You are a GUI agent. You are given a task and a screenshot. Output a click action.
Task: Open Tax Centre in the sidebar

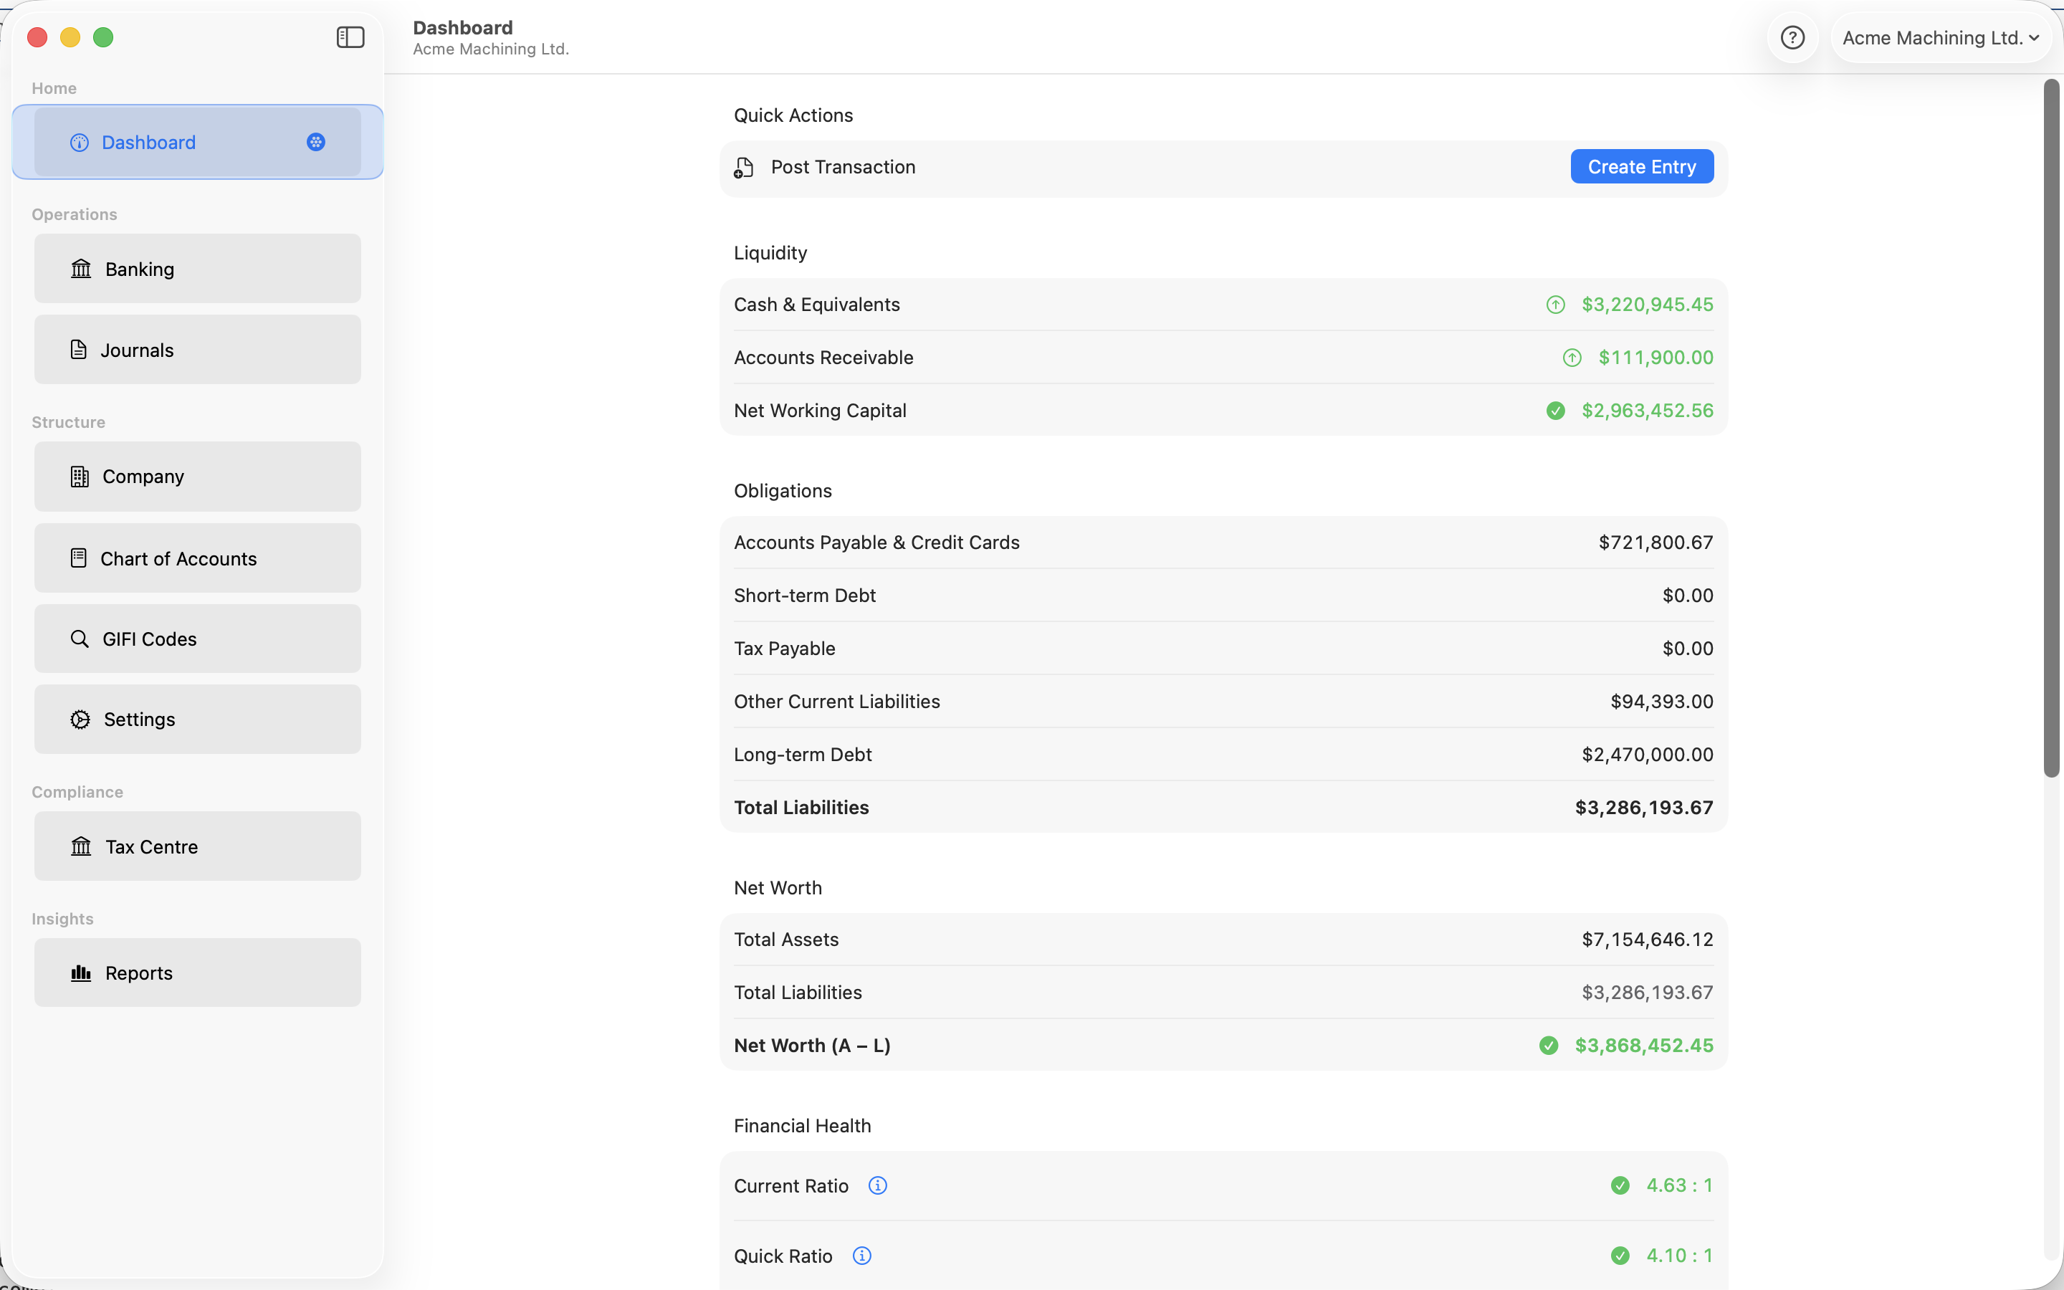click(x=198, y=846)
